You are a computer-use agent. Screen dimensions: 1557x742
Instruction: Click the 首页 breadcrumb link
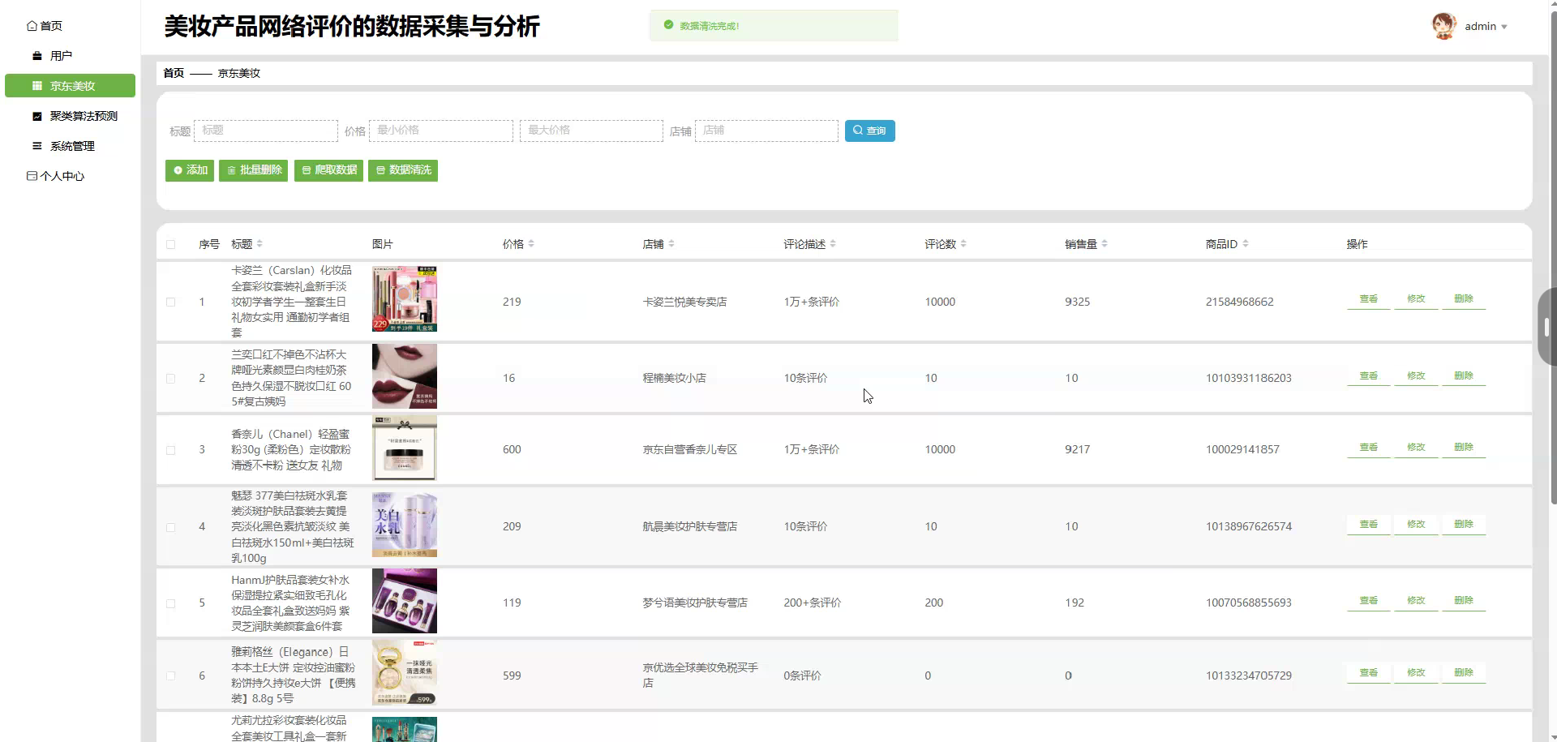(172, 73)
